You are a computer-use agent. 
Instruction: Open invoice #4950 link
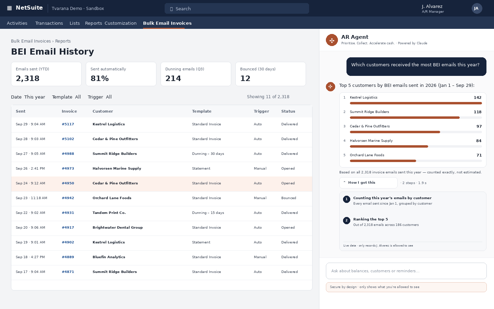pyautogui.click(x=68, y=183)
